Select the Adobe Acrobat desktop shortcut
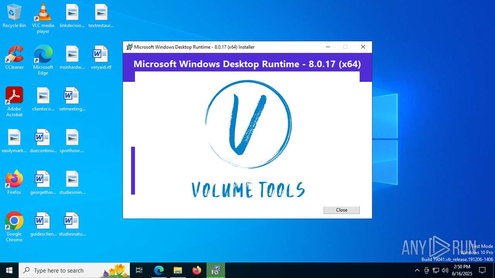Screen dimensions: 495x278 [14, 102]
